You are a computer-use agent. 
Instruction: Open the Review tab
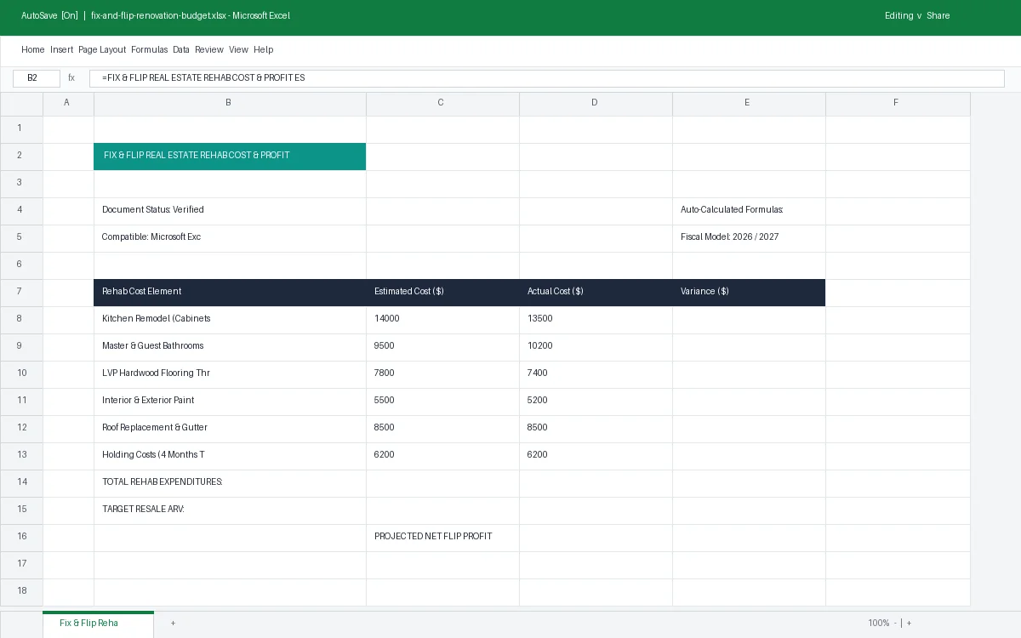point(209,49)
